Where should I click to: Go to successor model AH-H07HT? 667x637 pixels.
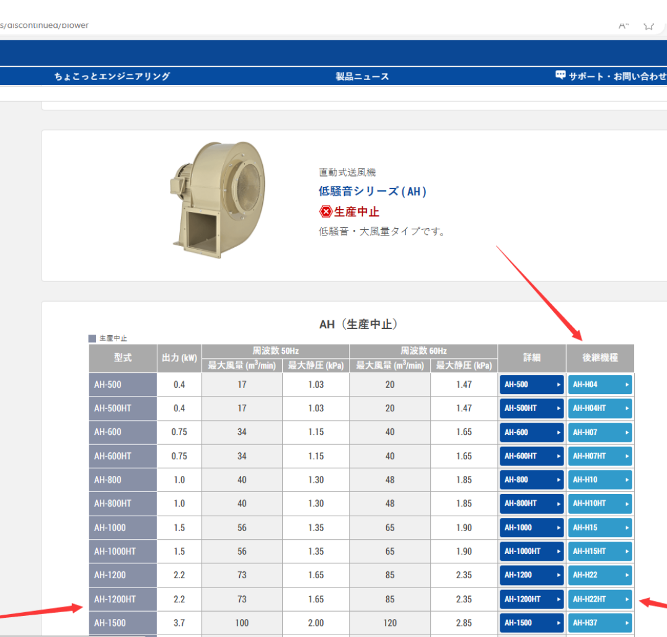[x=599, y=456]
